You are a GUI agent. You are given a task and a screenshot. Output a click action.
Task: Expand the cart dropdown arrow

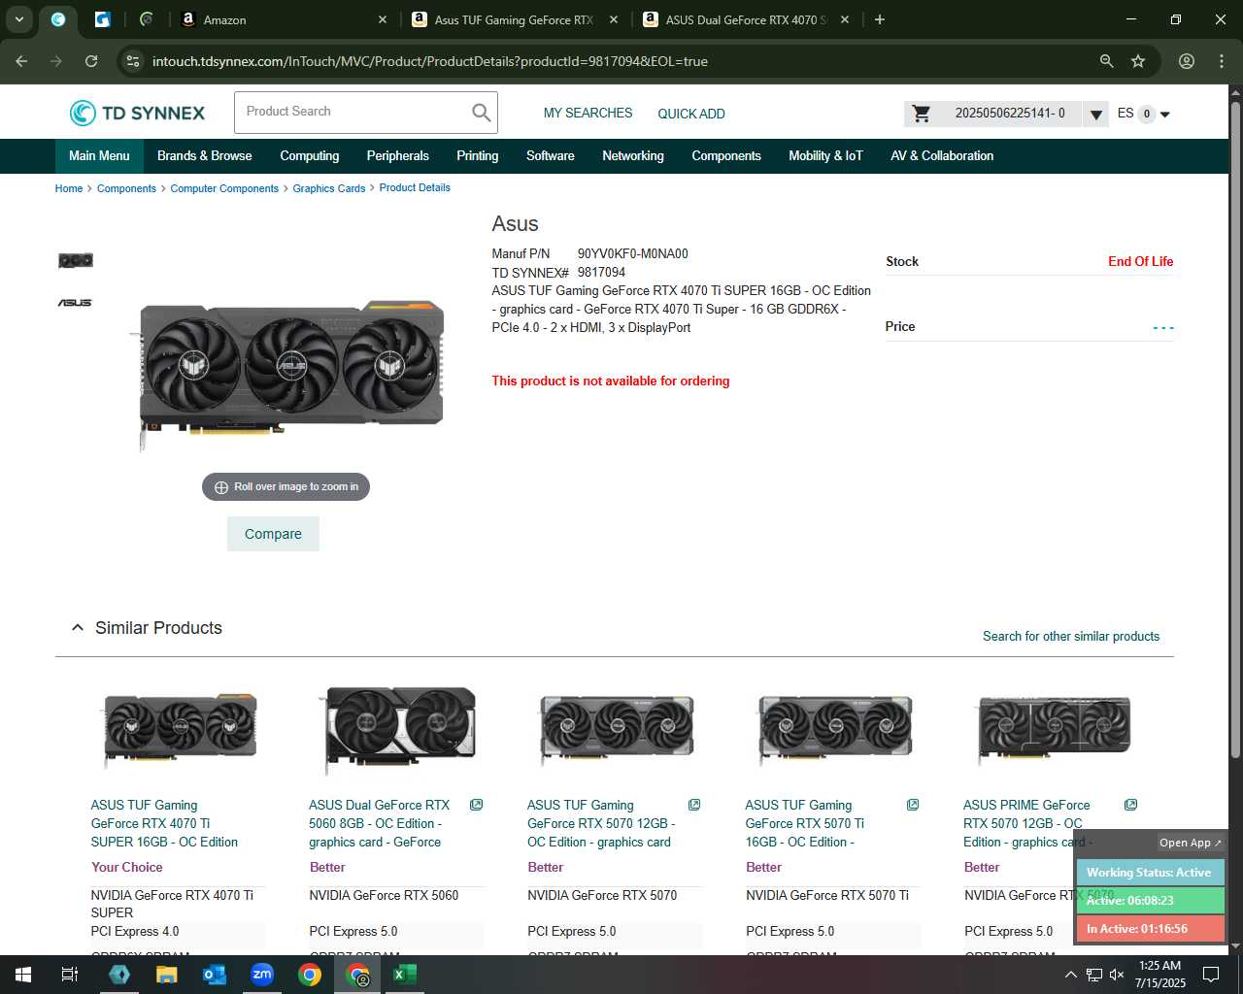tap(1095, 115)
